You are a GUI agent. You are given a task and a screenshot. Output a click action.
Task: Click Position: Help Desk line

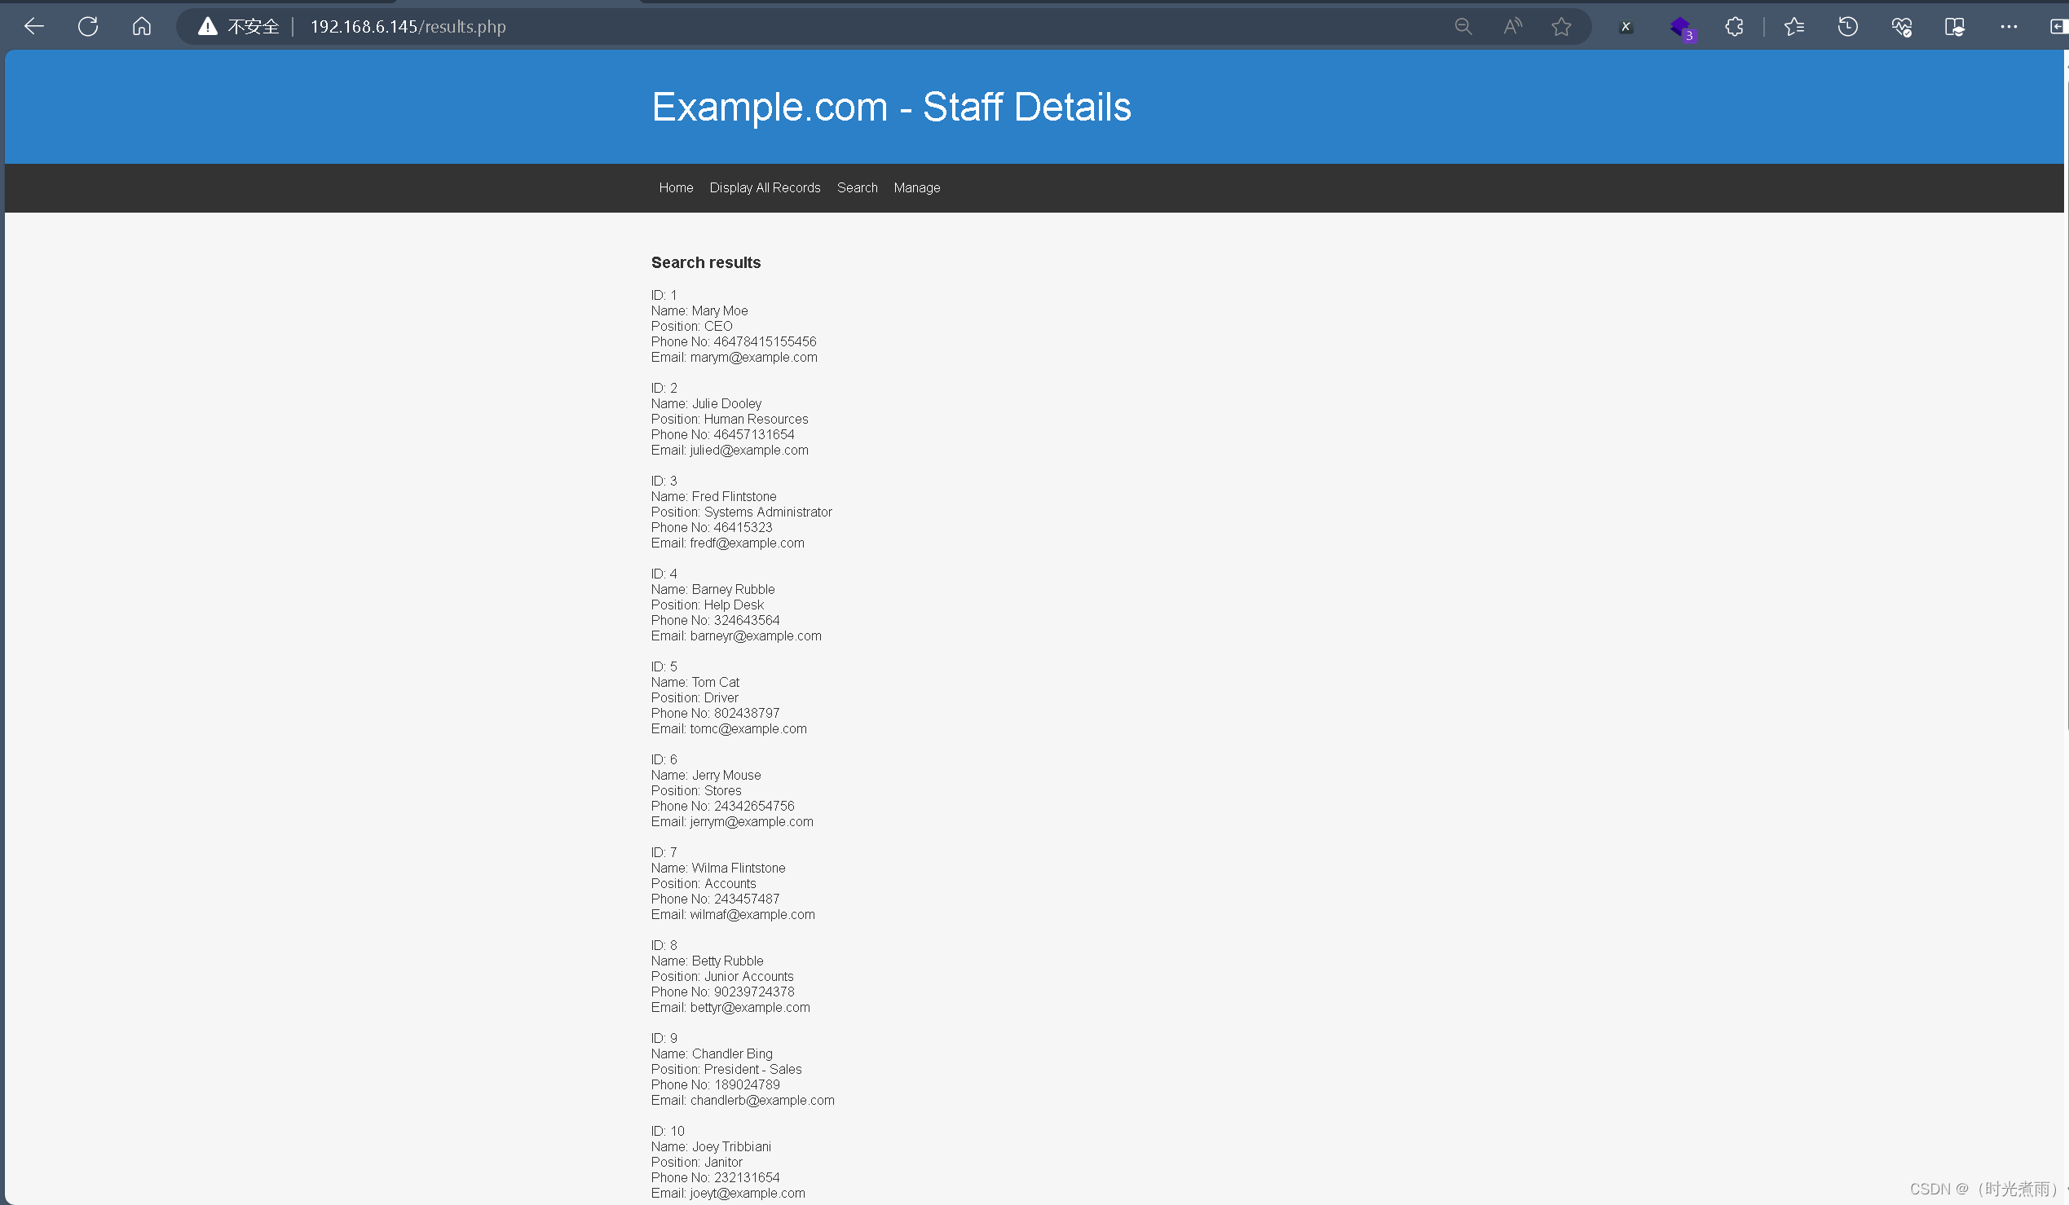pyautogui.click(x=707, y=605)
